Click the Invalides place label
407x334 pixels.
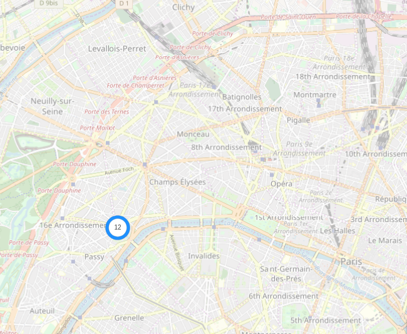coord(203,256)
